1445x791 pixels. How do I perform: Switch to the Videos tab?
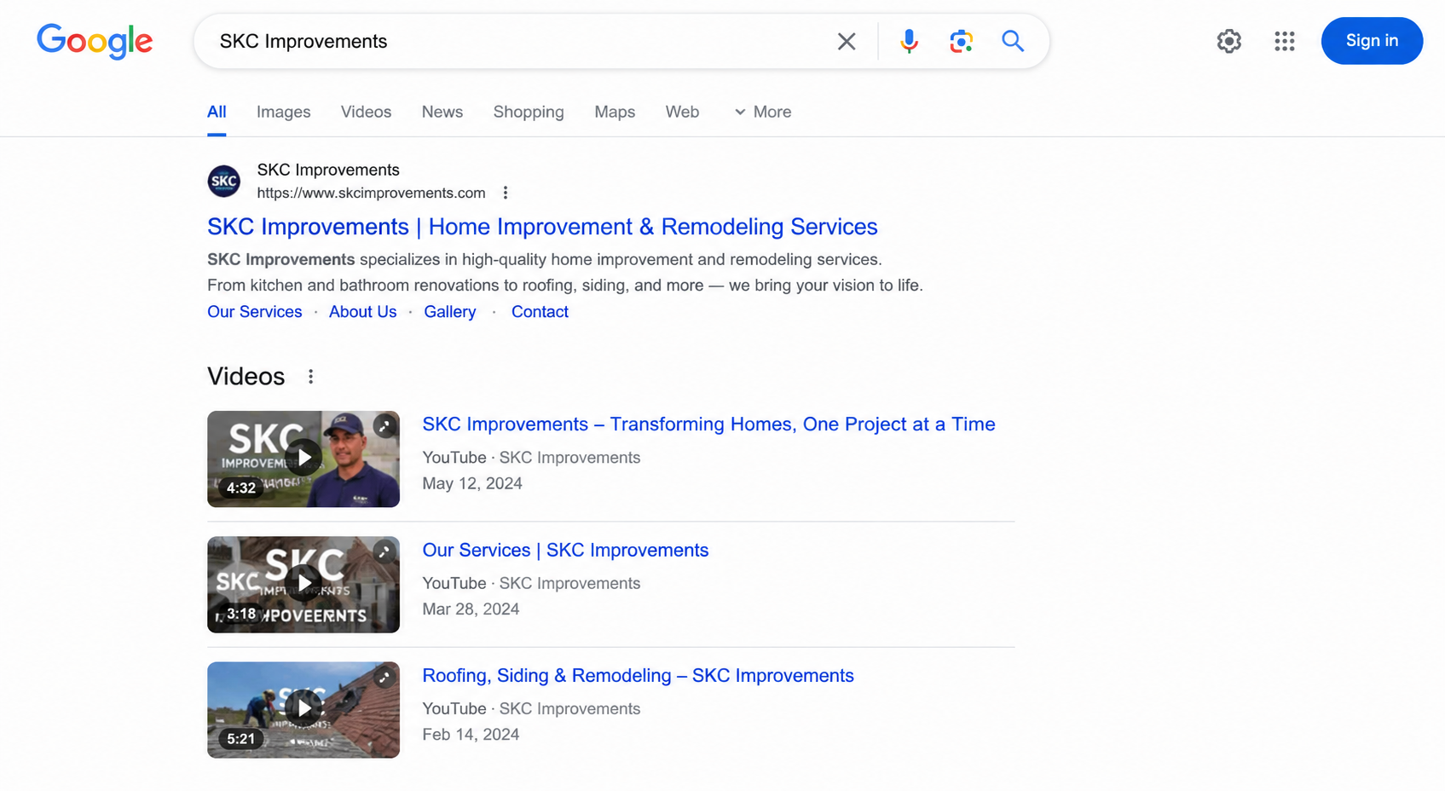click(366, 112)
